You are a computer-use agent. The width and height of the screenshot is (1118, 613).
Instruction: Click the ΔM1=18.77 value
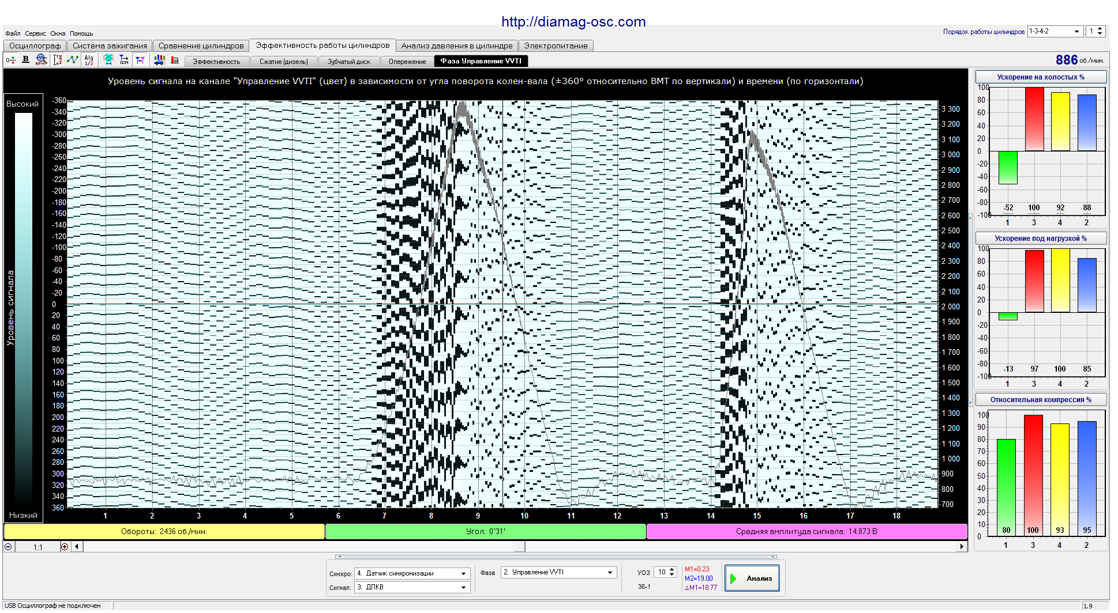pyautogui.click(x=701, y=588)
